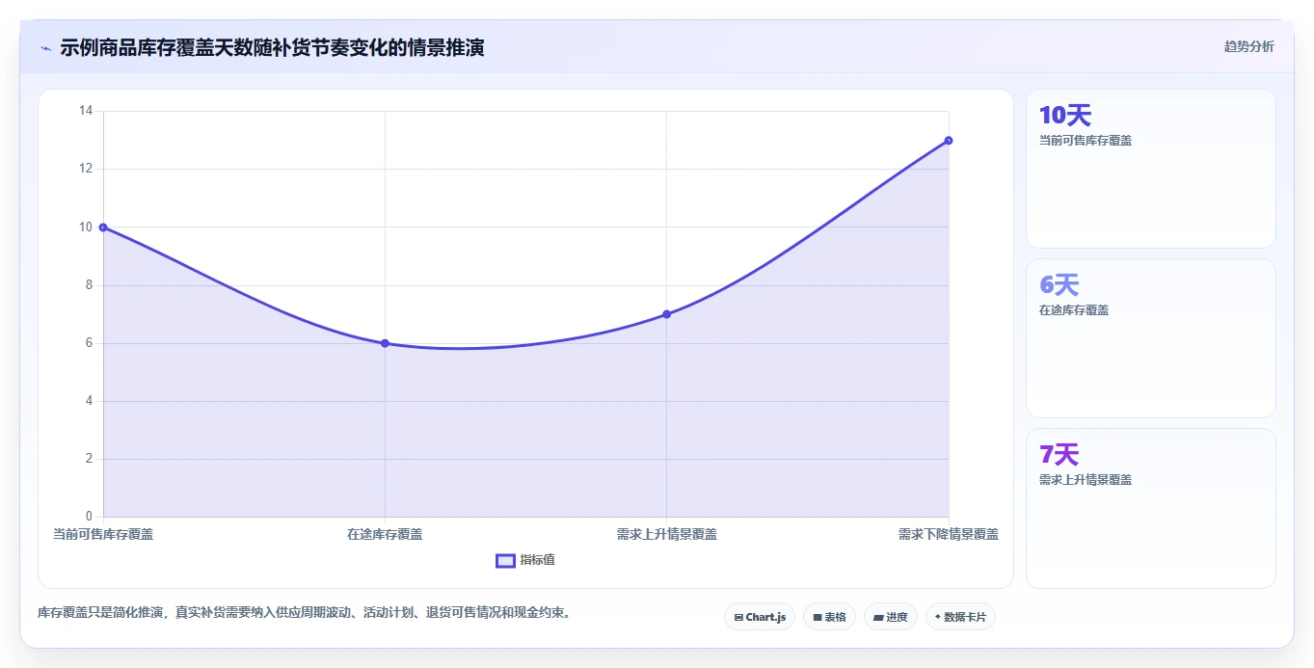Click the lightning icon beside the title
1314x668 pixels.
[x=45, y=48]
